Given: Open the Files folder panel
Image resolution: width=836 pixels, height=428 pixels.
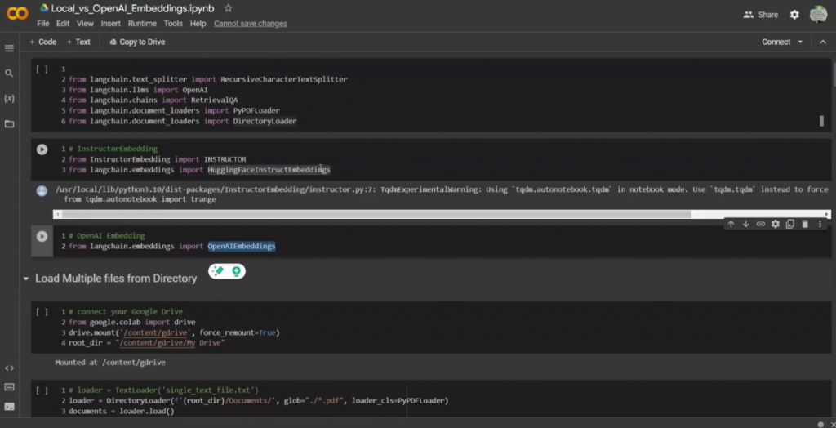Looking at the screenshot, I should coord(9,124).
